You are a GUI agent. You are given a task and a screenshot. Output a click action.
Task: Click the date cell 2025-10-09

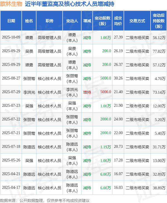click(11, 37)
